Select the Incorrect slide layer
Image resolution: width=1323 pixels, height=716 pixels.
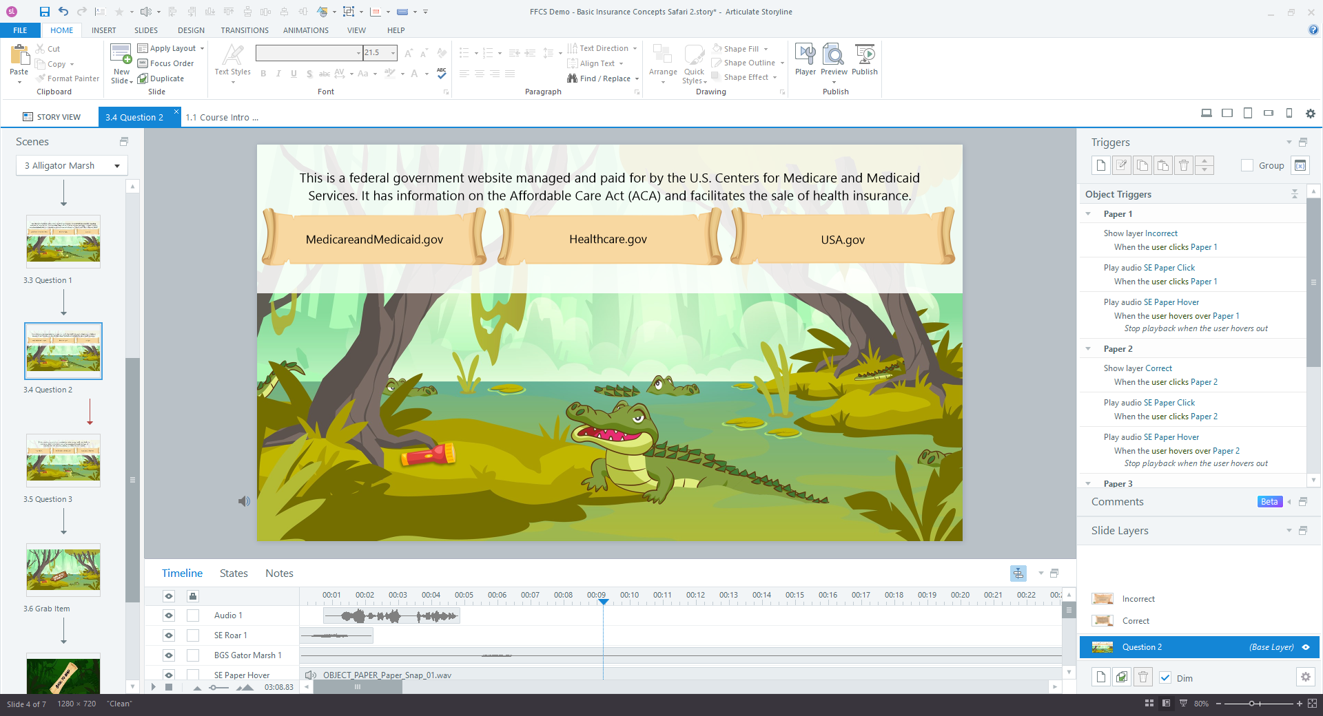pyautogui.click(x=1199, y=599)
